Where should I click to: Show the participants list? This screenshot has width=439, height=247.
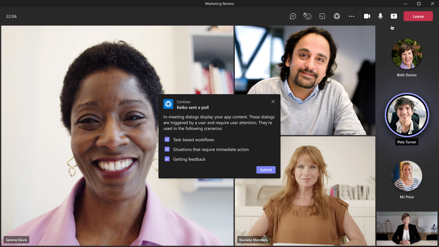(x=278, y=16)
